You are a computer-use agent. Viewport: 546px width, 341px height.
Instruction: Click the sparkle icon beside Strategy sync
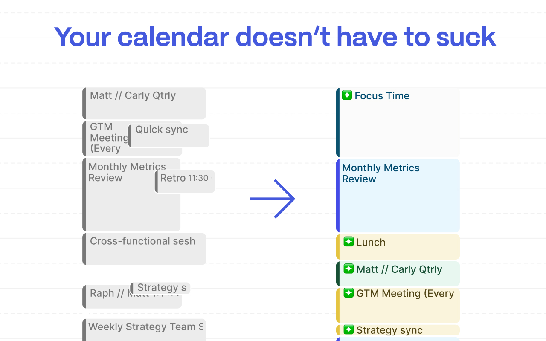point(349,329)
